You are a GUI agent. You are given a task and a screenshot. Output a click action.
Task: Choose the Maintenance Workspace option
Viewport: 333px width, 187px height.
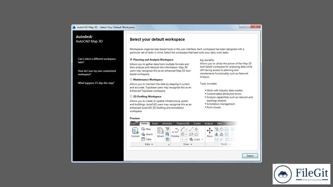pos(131,79)
